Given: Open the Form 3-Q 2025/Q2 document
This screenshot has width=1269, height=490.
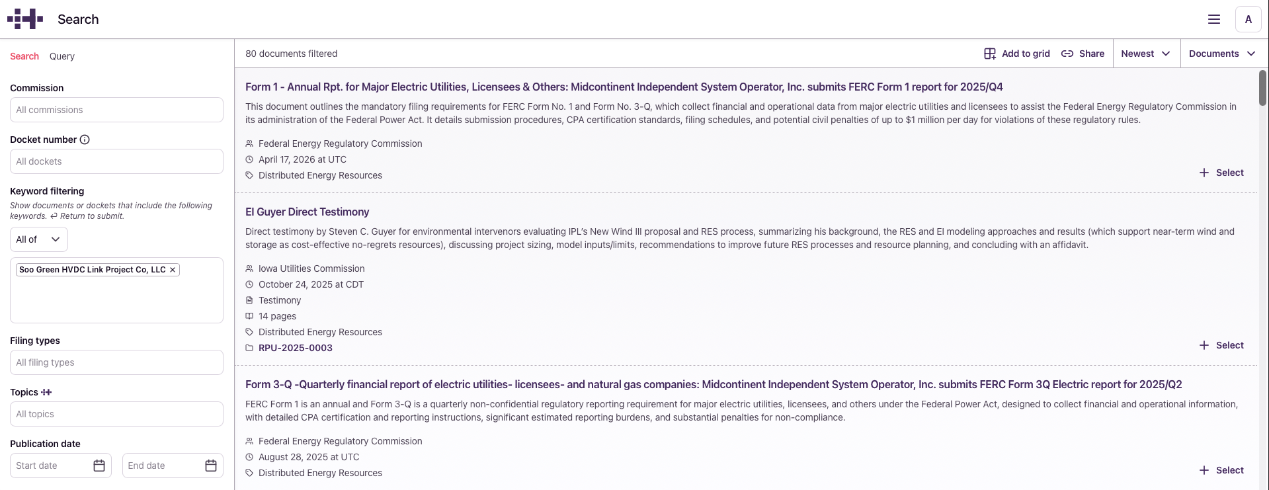Looking at the screenshot, I should 714,384.
